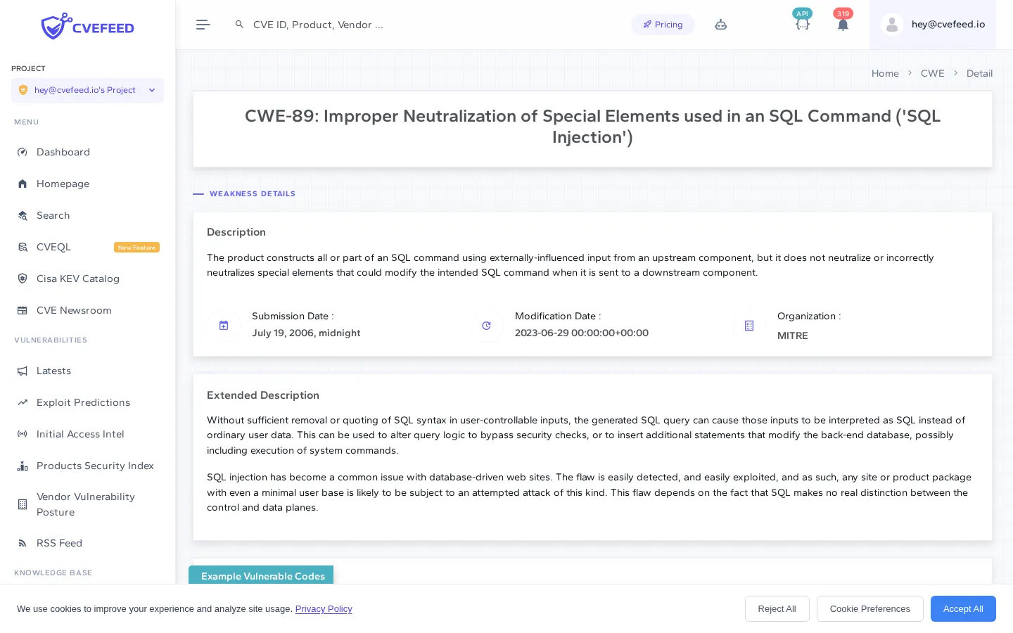The width and height of the screenshot is (1013, 633).
Task: Open the RSS Feed sidebar icon
Action: 23,543
